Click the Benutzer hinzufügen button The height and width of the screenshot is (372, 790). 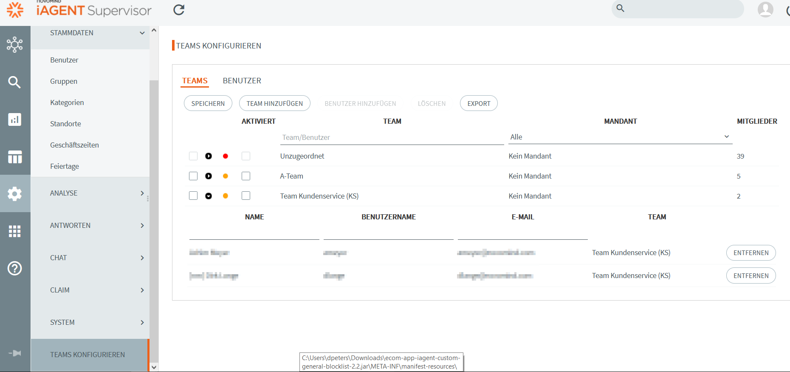[360, 103]
